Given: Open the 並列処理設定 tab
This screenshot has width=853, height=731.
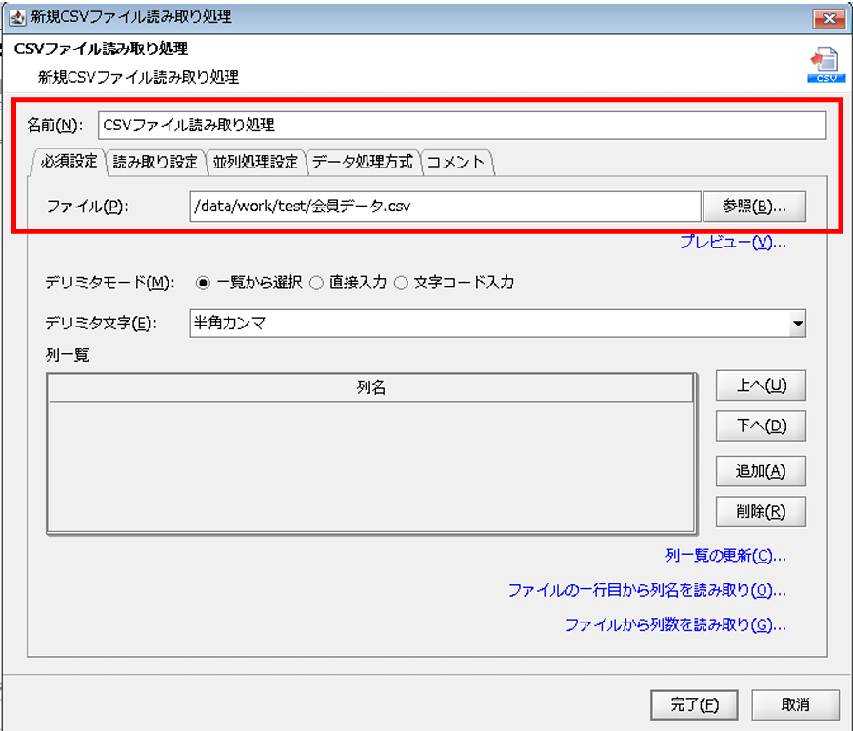Looking at the screenshot, I should pos(257,162).
